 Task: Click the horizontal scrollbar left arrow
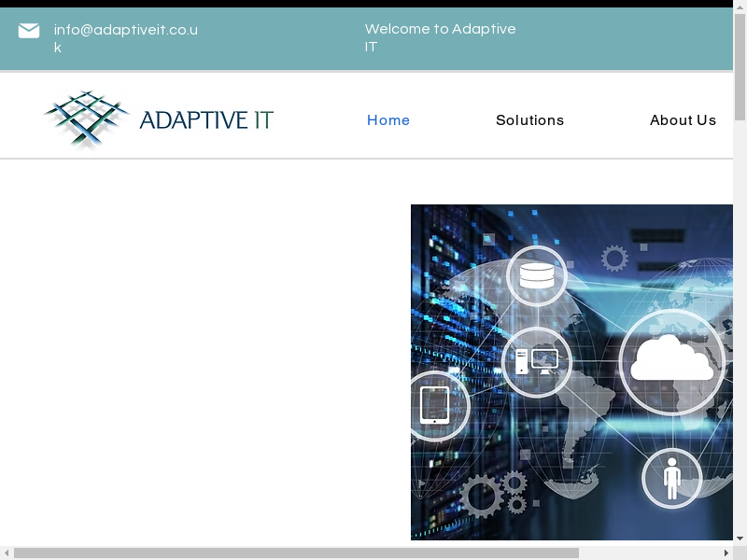coord(6,553)
